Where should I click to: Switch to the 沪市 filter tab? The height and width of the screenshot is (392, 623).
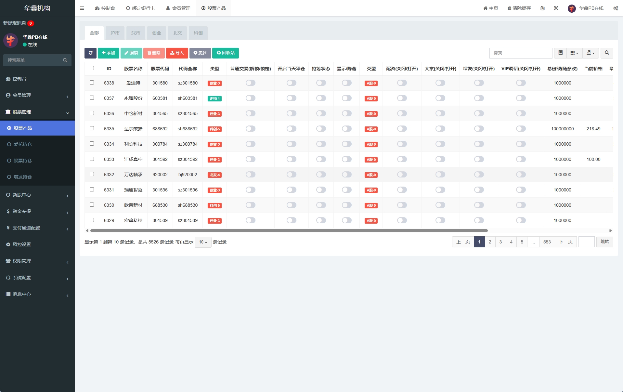(115, 33)
